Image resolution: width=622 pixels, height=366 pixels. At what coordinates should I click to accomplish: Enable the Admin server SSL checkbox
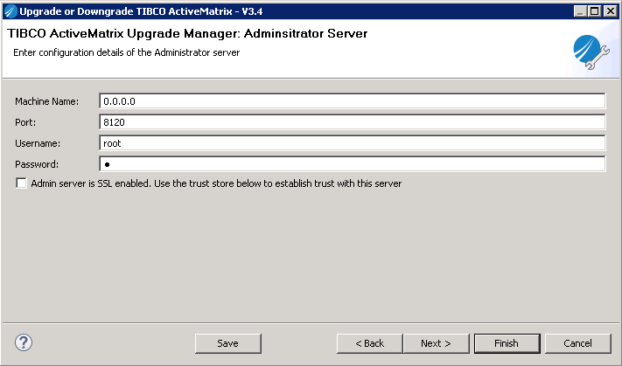pos(21,184)
